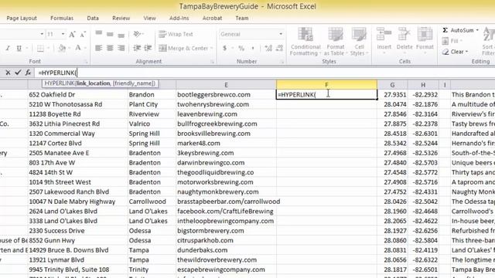Image resolution: width=495 pixels, height=278 pixels.
Task: Align text to the right
Action: tap(121, 48)
